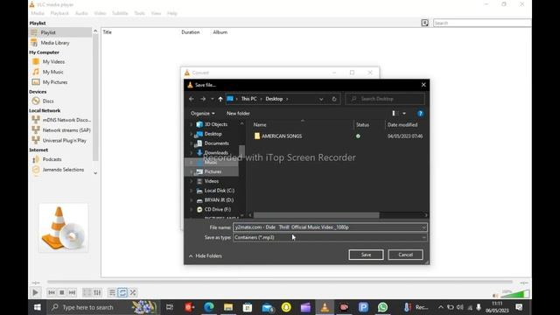This screenshot has height=315, width=560.
Task: Select Universal Plug'n'Play in VLC sidebar
Action: pos(64,140)
